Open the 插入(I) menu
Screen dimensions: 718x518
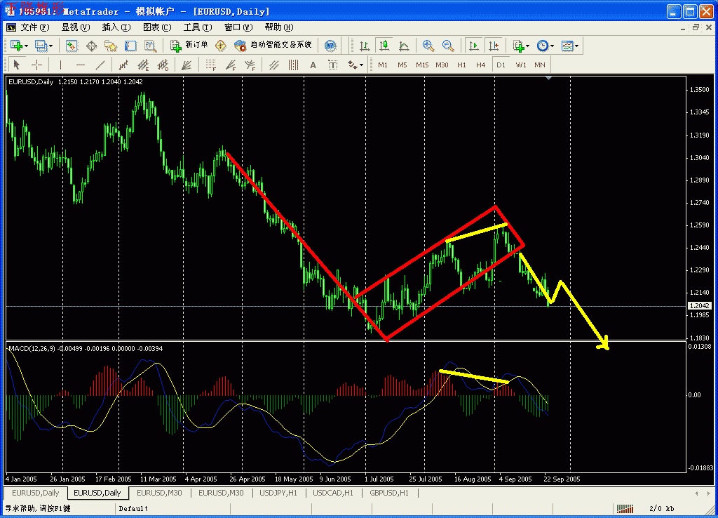point(116,27)
